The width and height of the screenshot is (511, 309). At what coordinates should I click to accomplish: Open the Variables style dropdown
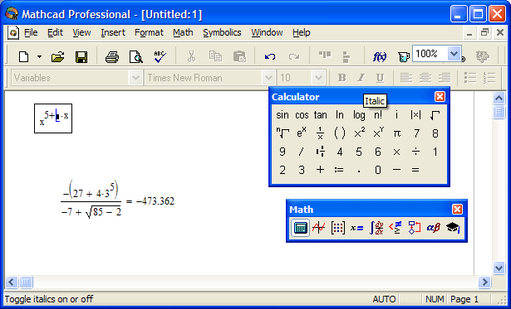[135, 78]
